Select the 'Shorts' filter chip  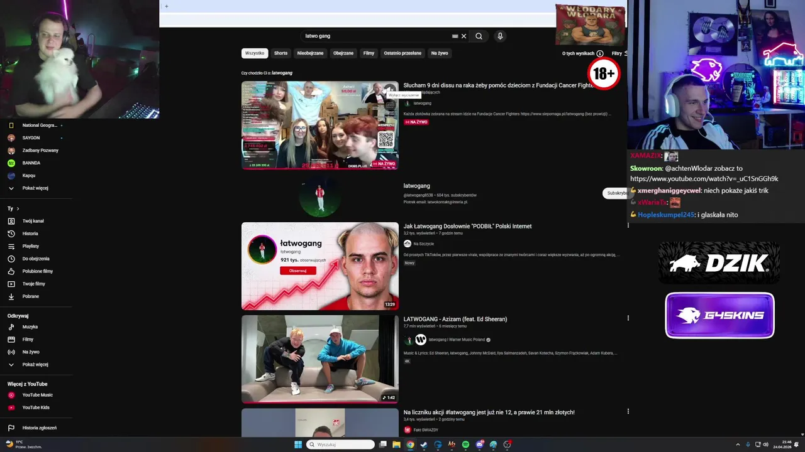(280, 53)
